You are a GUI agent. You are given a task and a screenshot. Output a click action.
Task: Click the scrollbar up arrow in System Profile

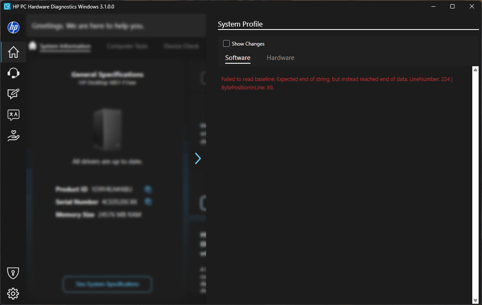pyautogui.click(x=475, y=70)
